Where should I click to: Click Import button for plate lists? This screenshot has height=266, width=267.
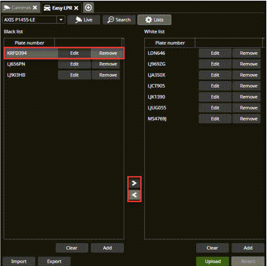point(19,261)
